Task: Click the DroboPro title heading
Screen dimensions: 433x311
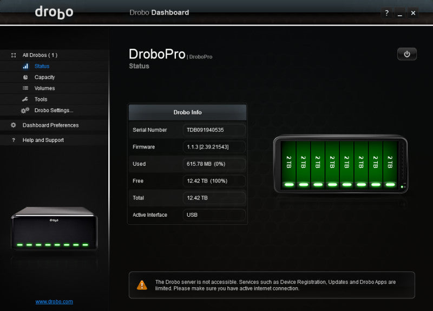Action: pos(157,54)
